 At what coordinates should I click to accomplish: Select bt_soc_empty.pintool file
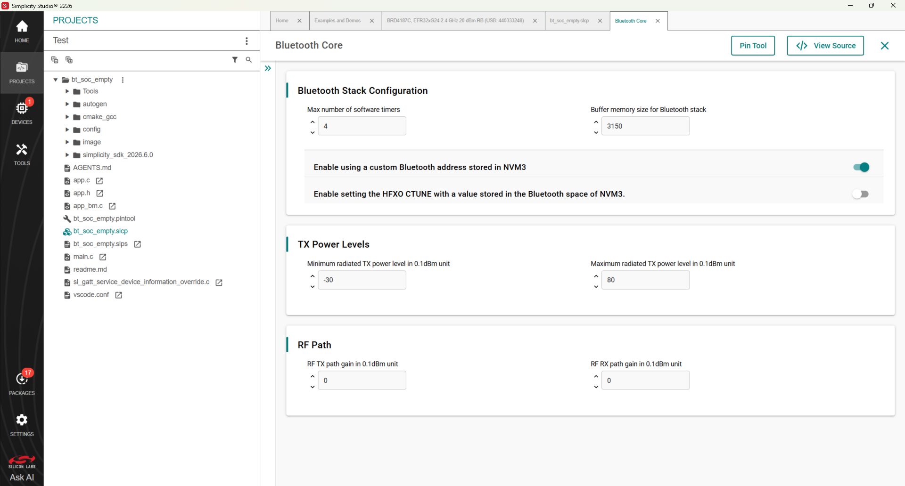pyautogui.click(x=104, y=219)
